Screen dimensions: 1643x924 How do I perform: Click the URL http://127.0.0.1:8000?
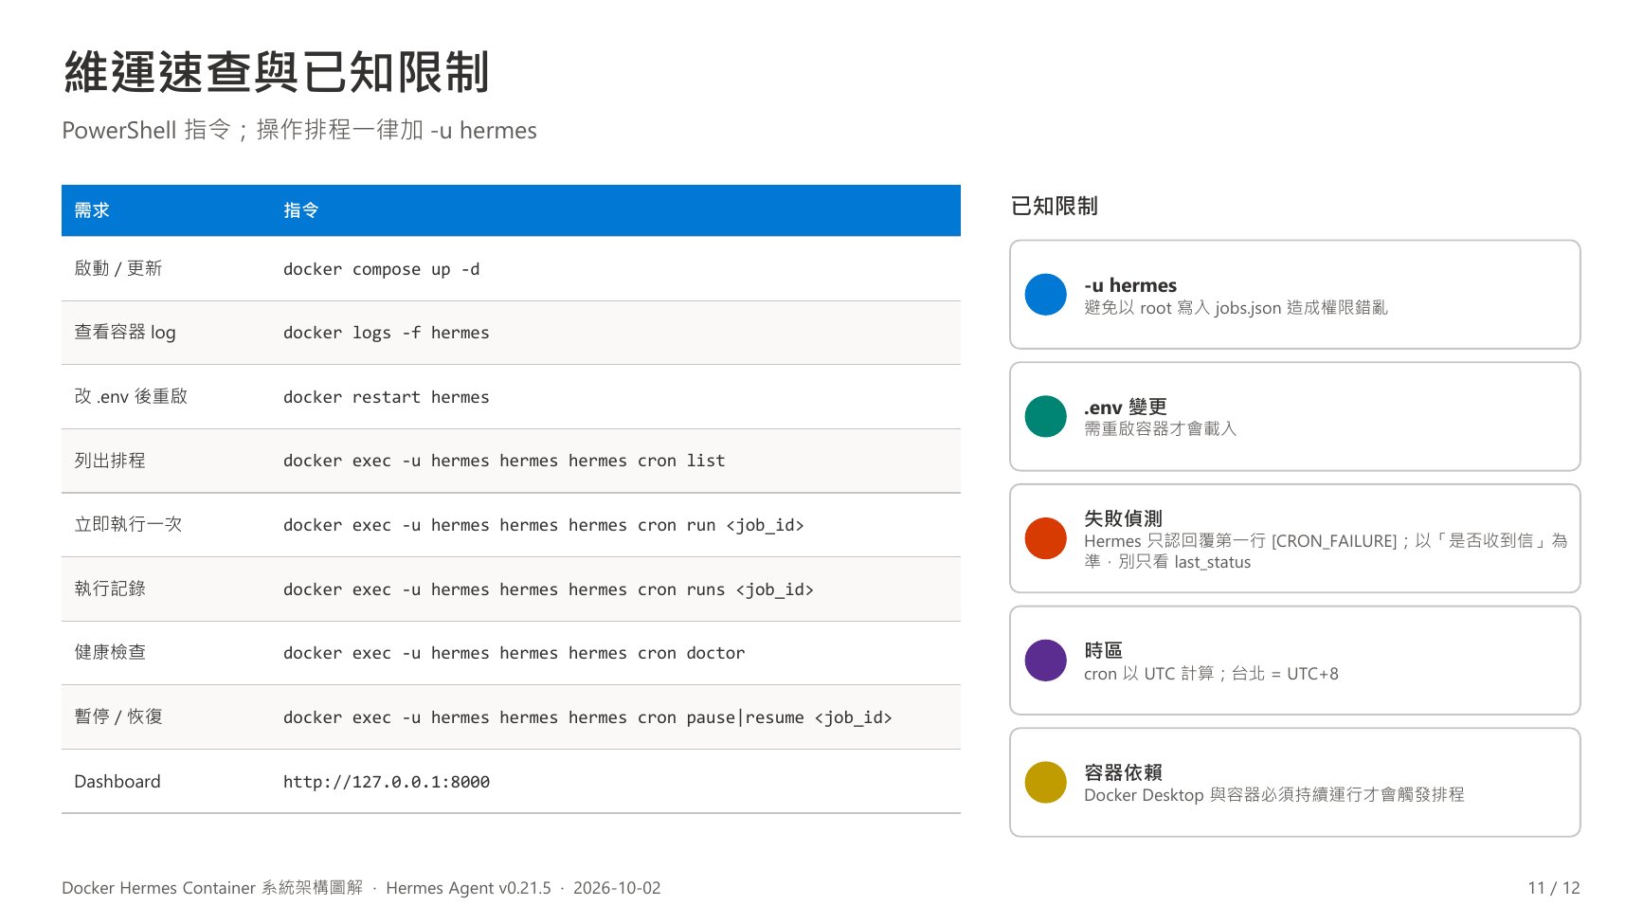pos(387,782)
